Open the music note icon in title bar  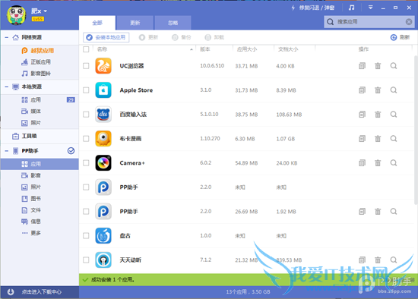point(352,8)
